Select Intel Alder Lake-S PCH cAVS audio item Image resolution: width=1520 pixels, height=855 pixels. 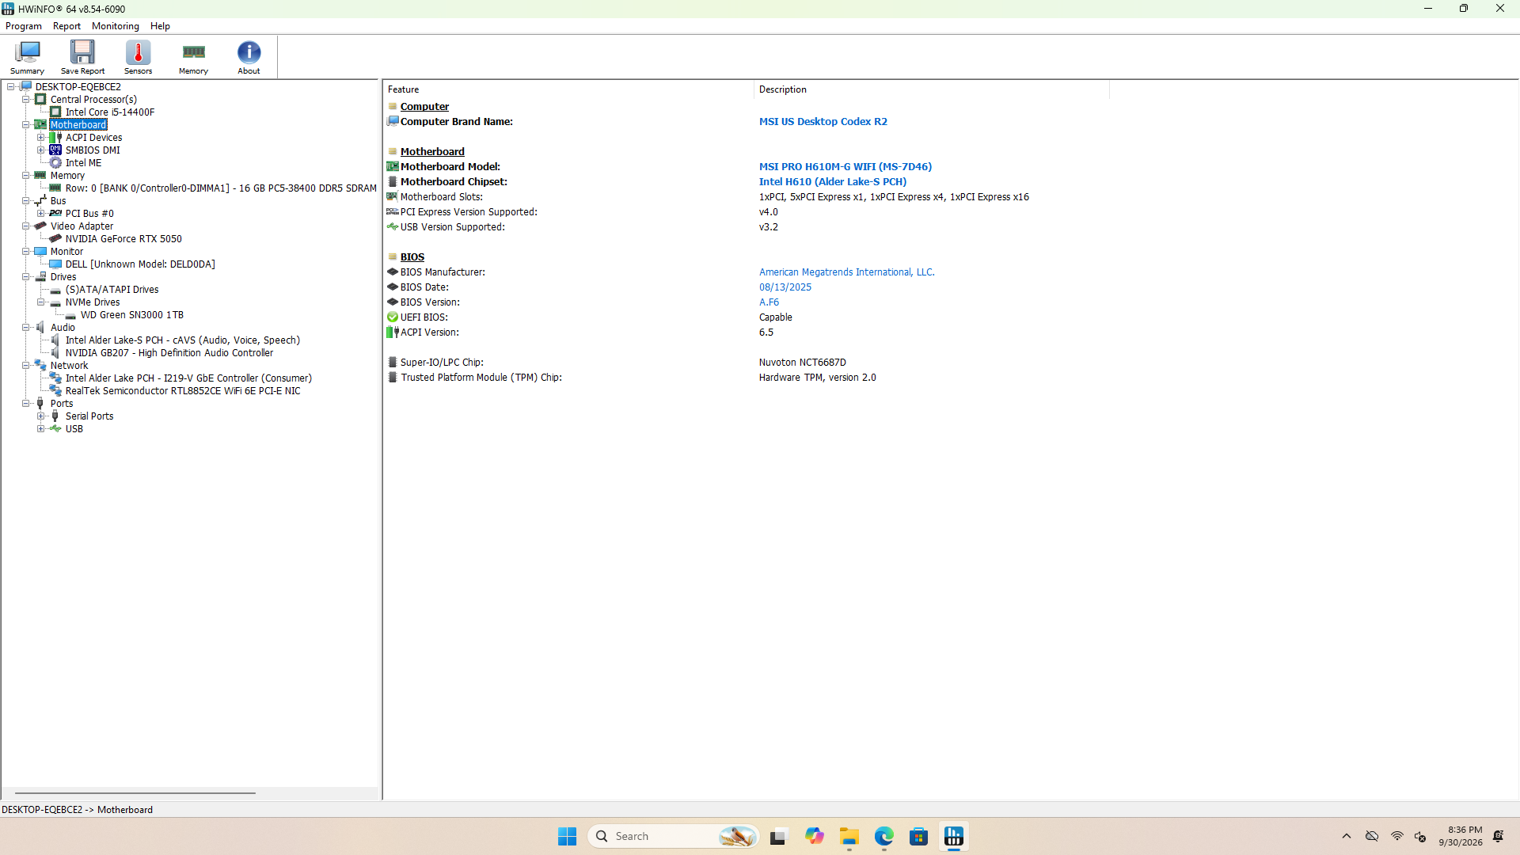click(183, 340)
